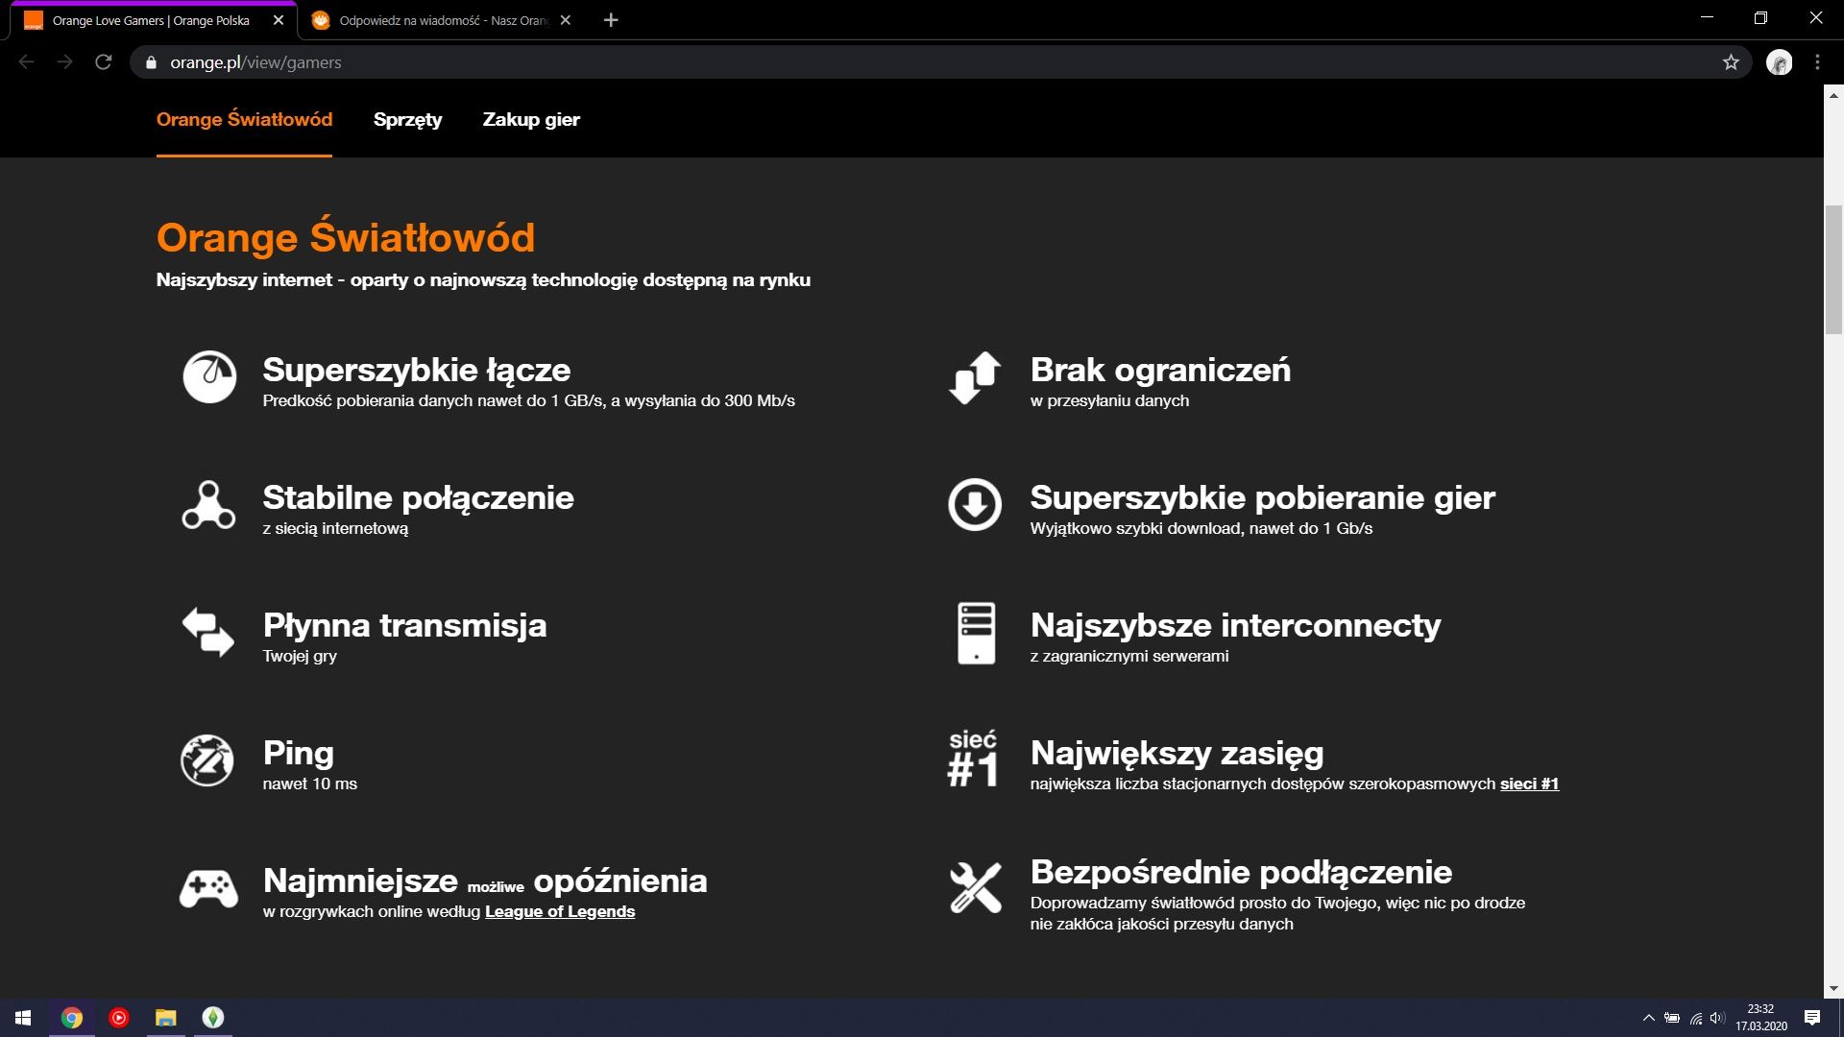Open the Sprzęty section tab

pos(407,120)
